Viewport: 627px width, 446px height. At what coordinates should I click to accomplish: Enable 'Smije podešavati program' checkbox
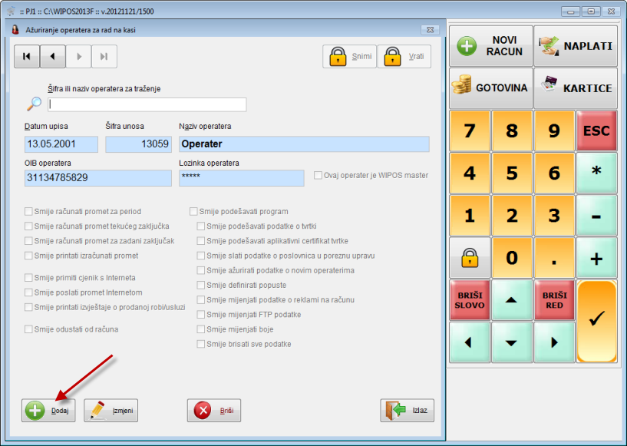[194, 212]
